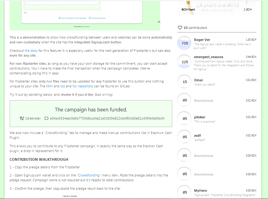The width and height of the screenshot is (268, 199).
Task: Click the 'p0oker' contributor name
Action: pos(200,117)
